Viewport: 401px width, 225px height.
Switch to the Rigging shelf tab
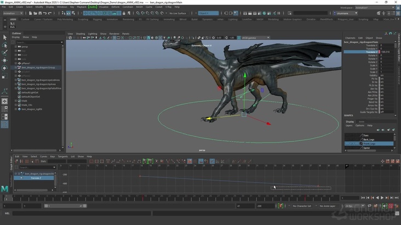click(97, 19)
